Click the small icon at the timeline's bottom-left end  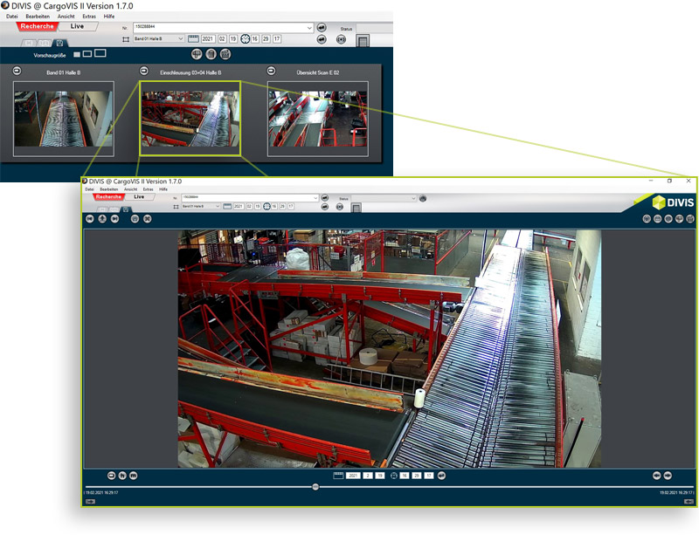pos(91,502)
